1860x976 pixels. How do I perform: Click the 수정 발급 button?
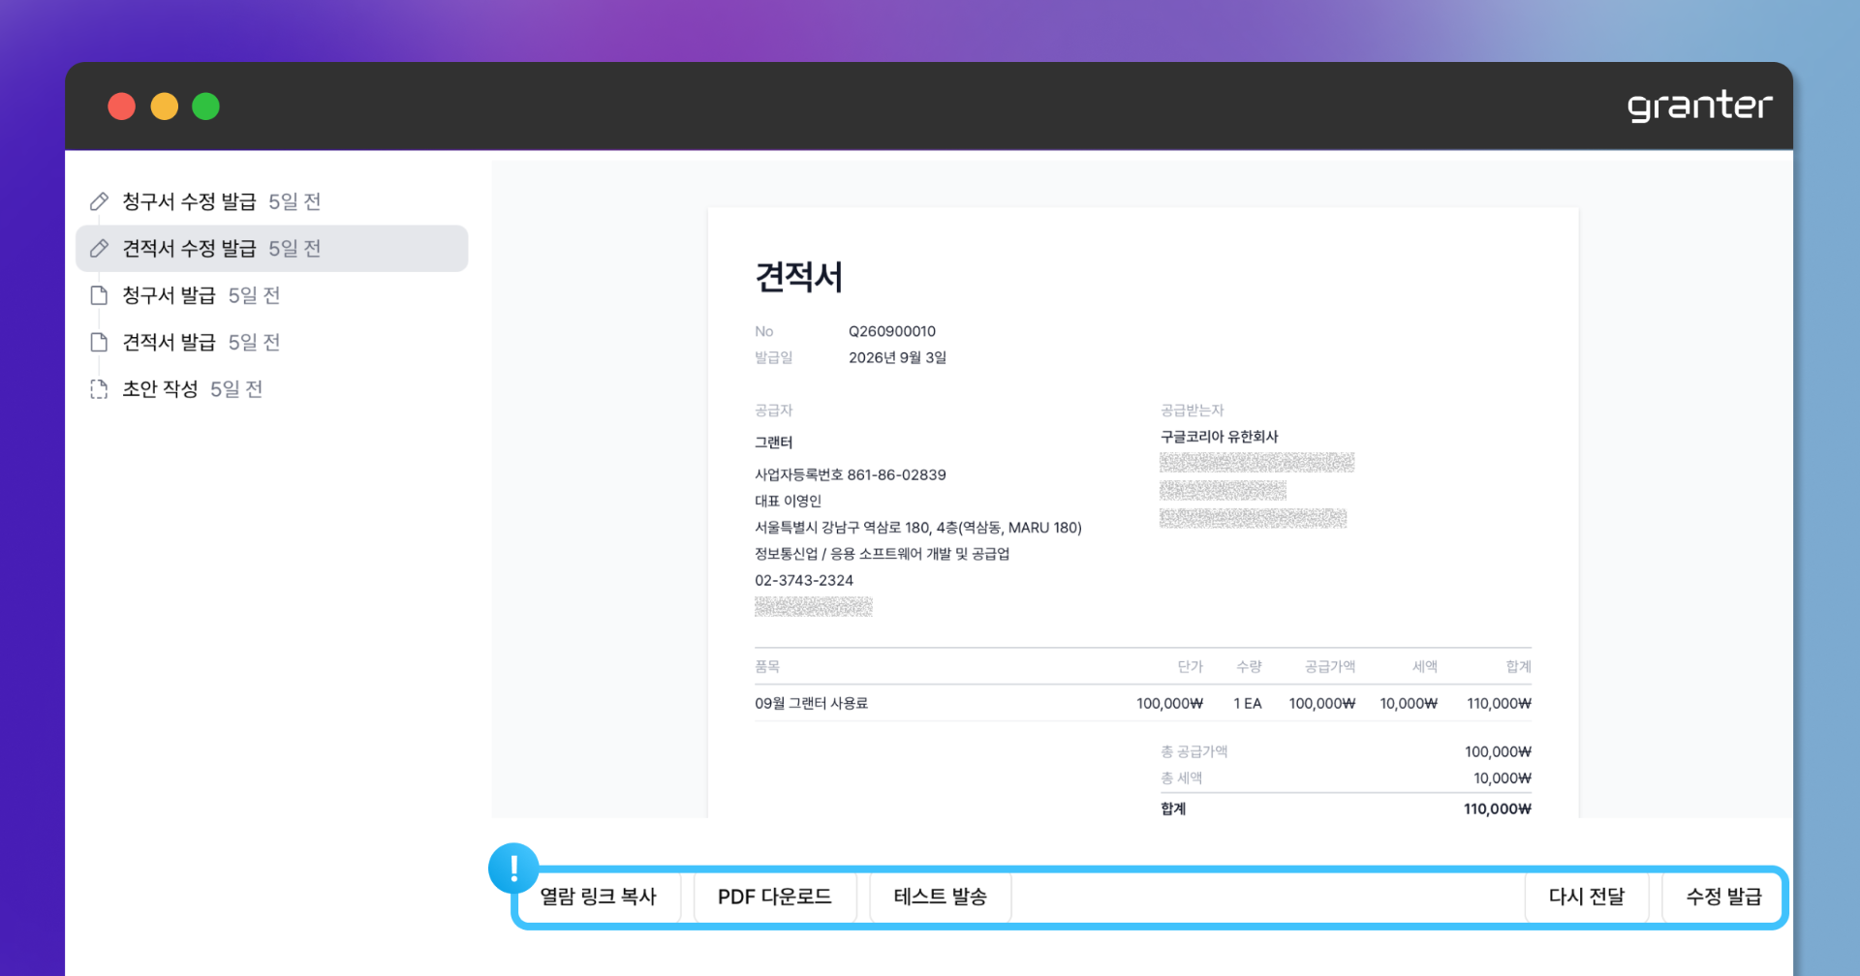1724,897
